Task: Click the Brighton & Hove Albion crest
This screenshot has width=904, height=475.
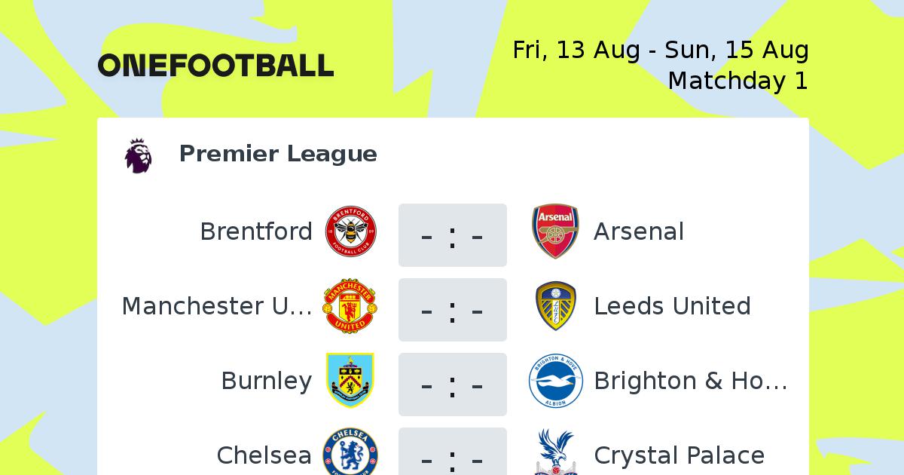Action: (x=555, y=381)
